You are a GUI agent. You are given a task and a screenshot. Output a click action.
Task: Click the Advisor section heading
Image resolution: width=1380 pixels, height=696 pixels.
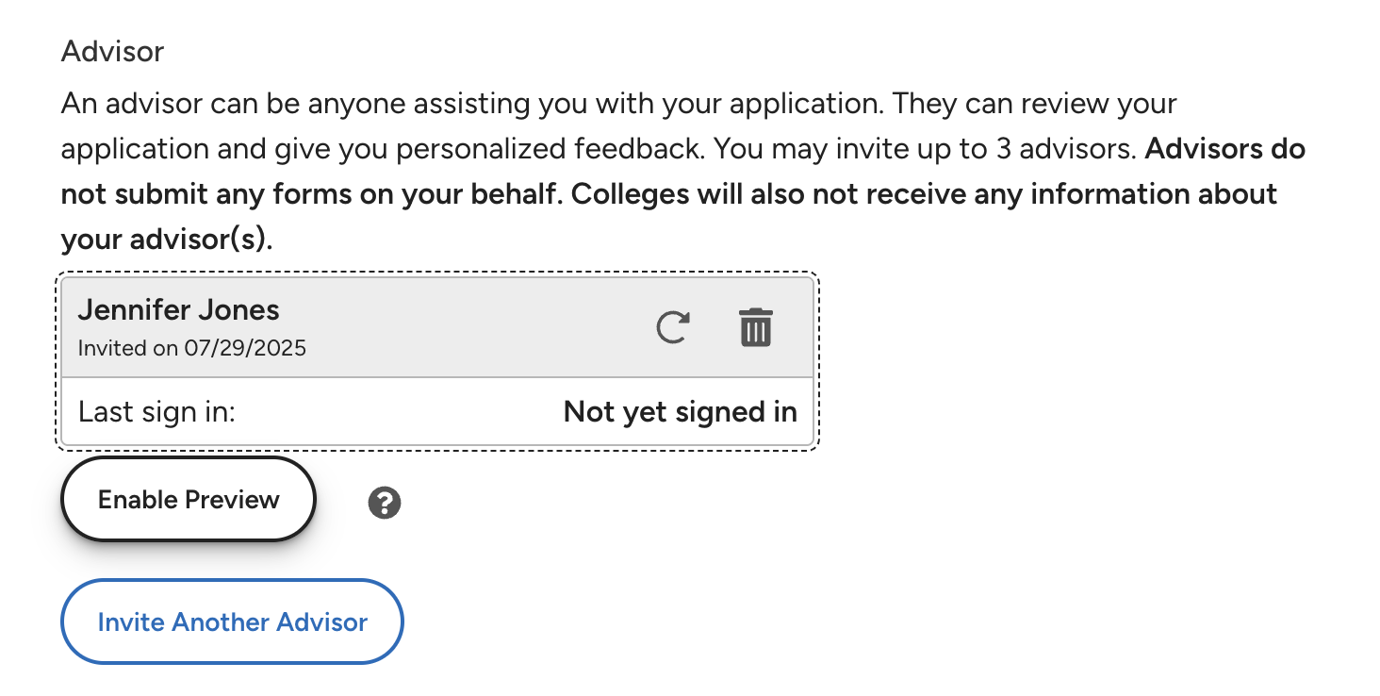coord(112,51)
